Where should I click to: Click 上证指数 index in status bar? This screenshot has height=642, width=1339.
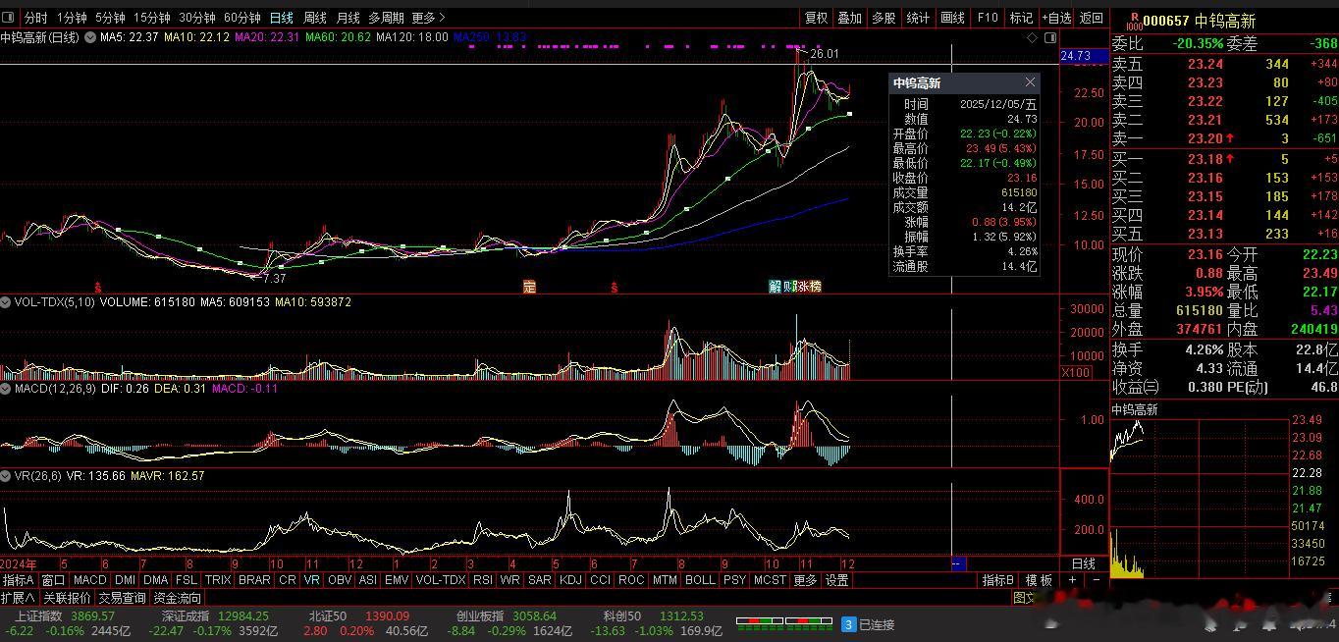[x=36, y=616]
